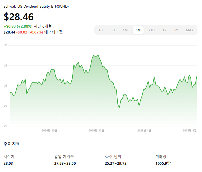Click the 2024년 12월 x-axis label

(x=96, y=131)
